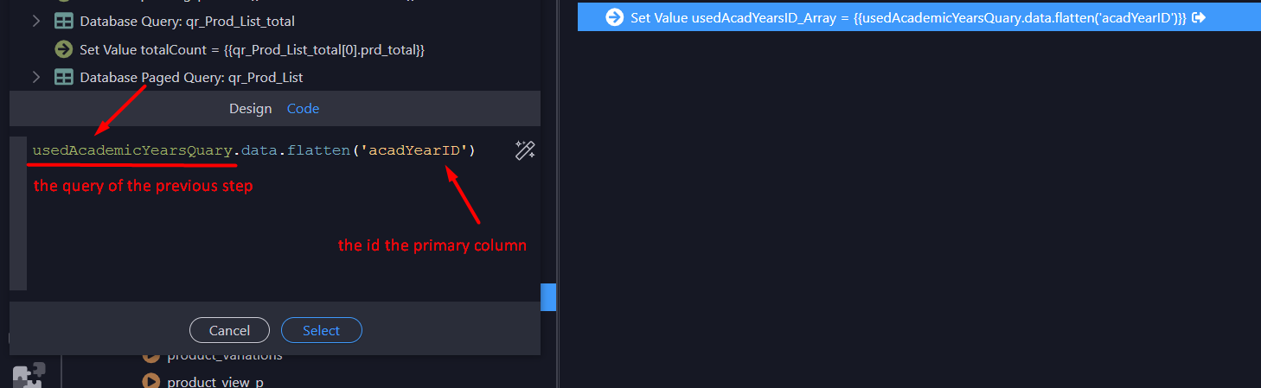The width and height of the screenshot is (1261, 388).
Task: Click table icon of qr_Prod_List_total query
Action: point(63,21)
